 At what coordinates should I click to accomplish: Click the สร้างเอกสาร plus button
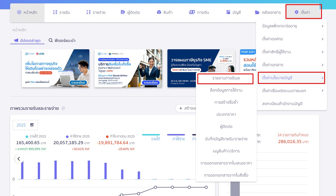(186, 108)
